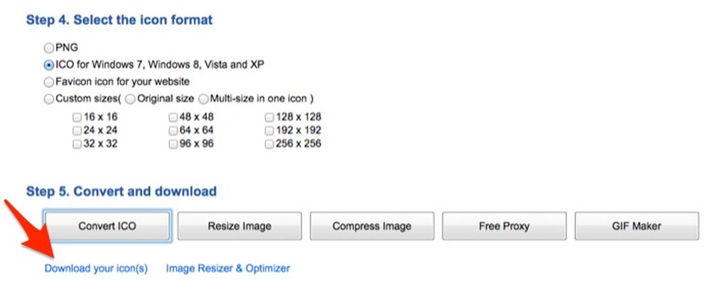Image resolution: width=711 pixels, height=300 pixels.
Task: Click the Convert ICO button
Action: [107, 225]
